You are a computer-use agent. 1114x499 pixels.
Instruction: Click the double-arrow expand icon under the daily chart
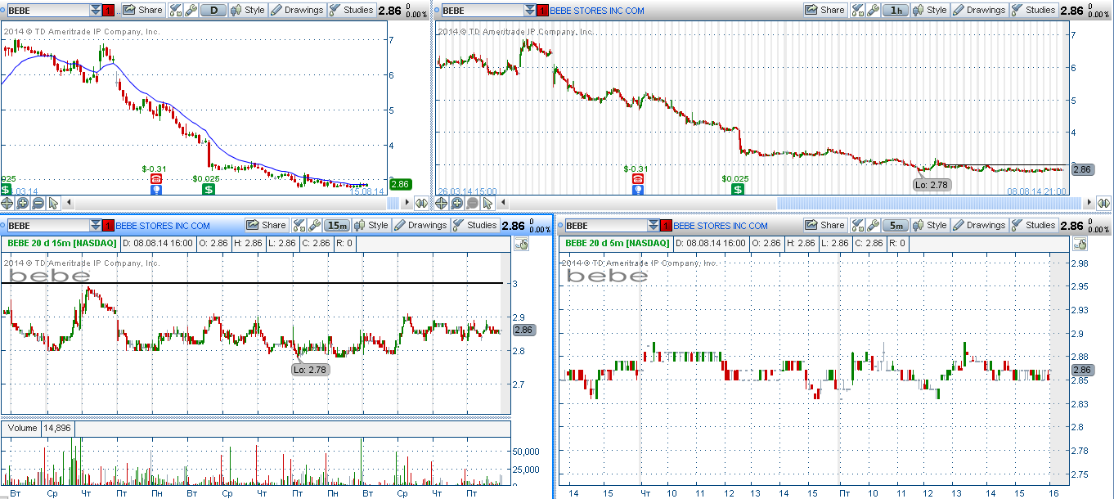422,203
